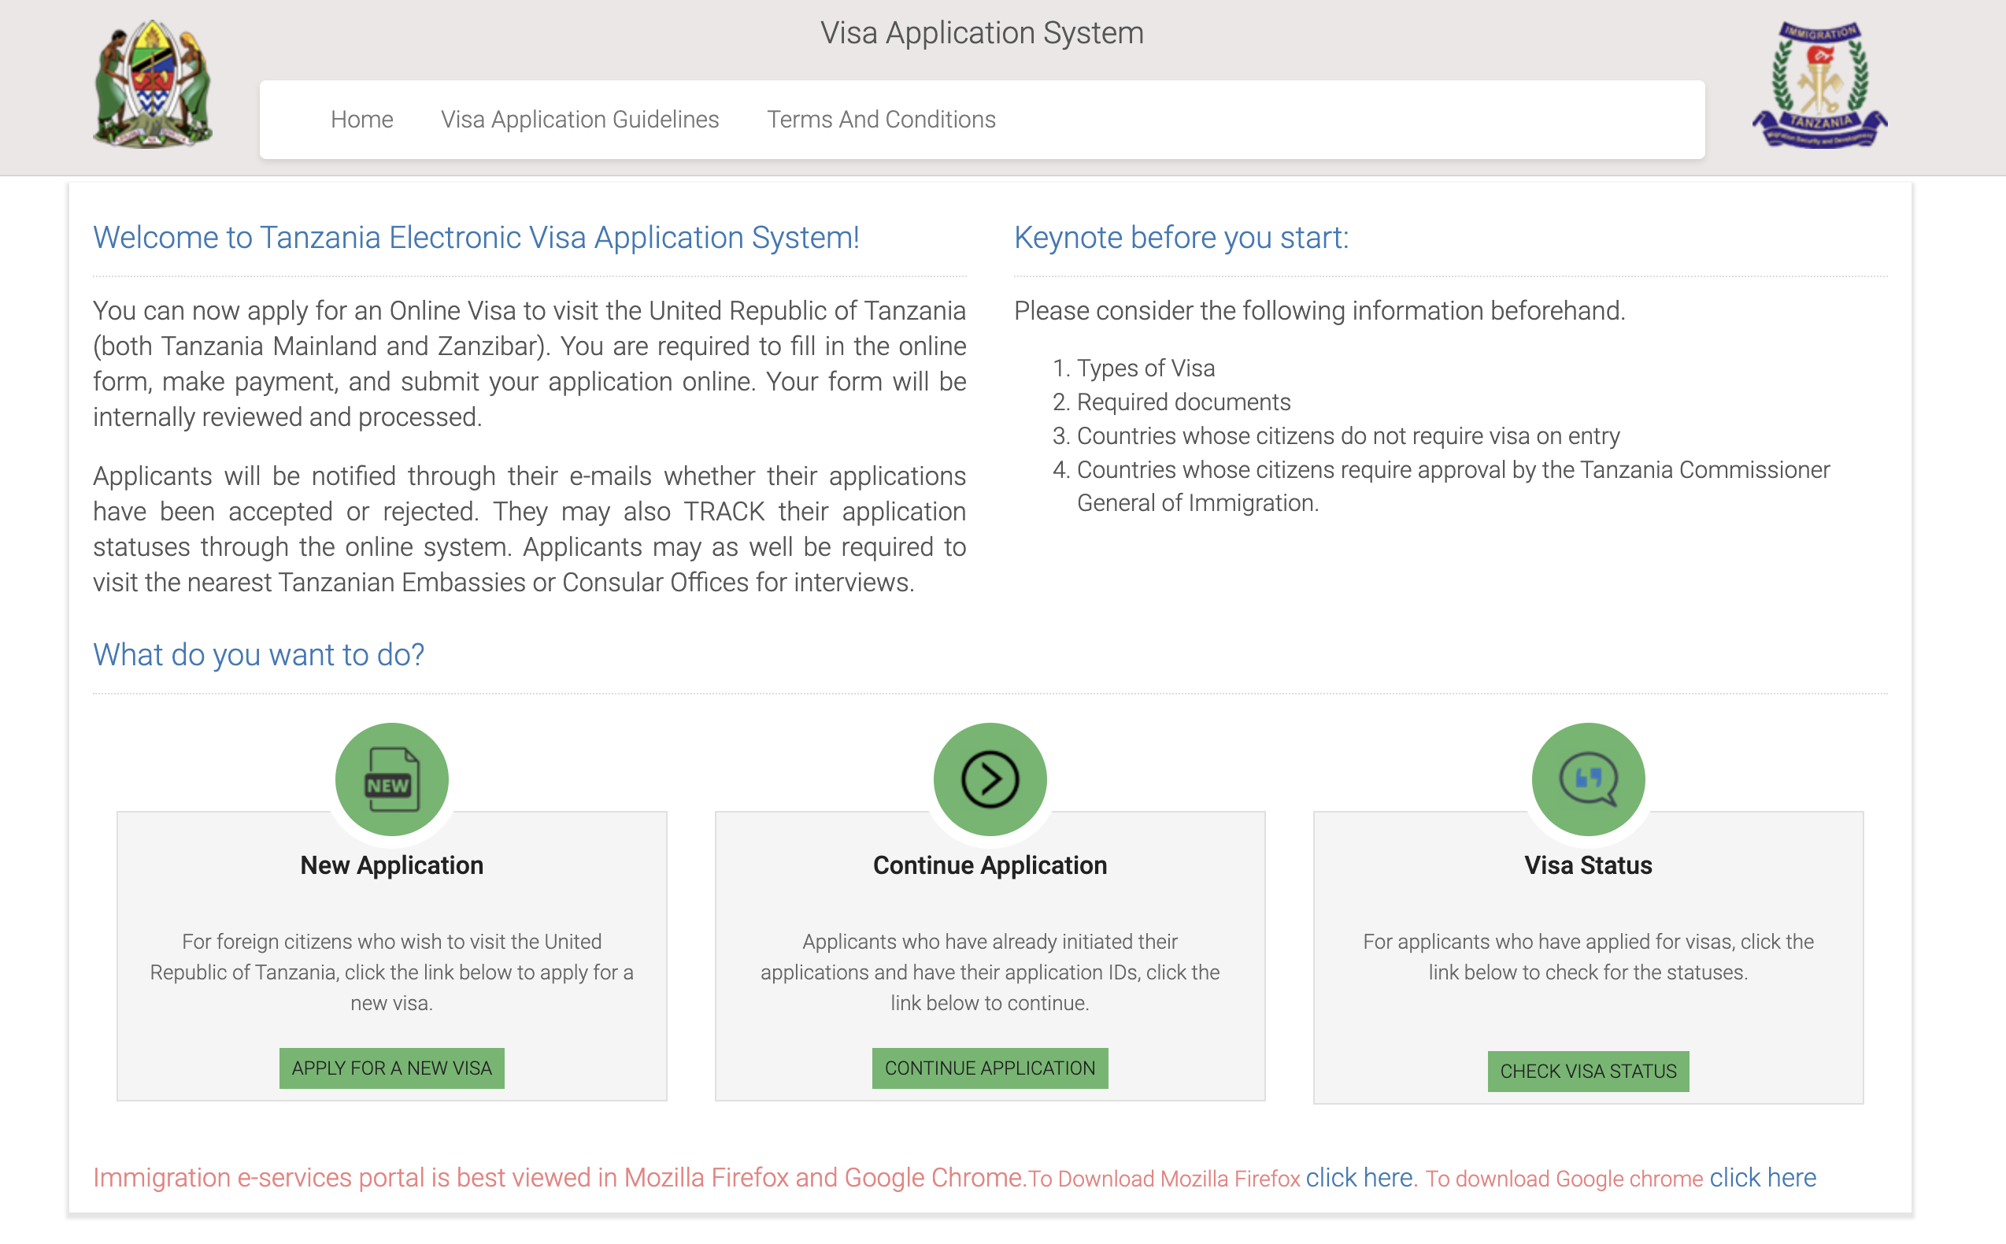Image resolution: width=2006 pixels, height=1244 pixels.
Task: Open Visa Application Guidelines page
Action: pyautogui.click(x=580, y=120)
